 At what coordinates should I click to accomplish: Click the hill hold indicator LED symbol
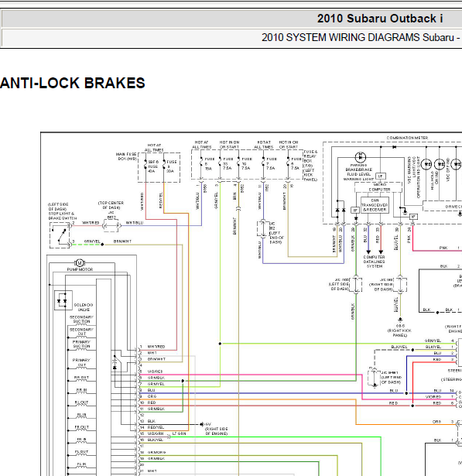440,164
